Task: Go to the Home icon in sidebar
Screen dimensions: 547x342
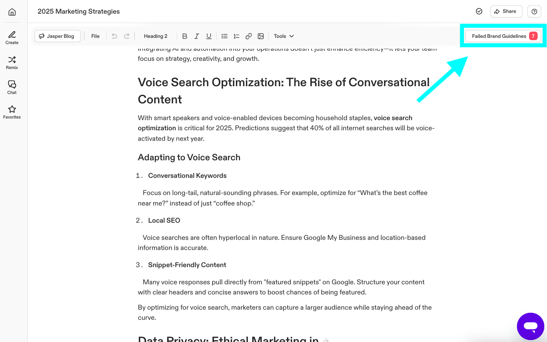Action: click(x=12, y=12)
